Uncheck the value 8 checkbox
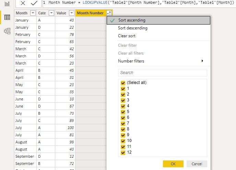 [x=123, y=129]
